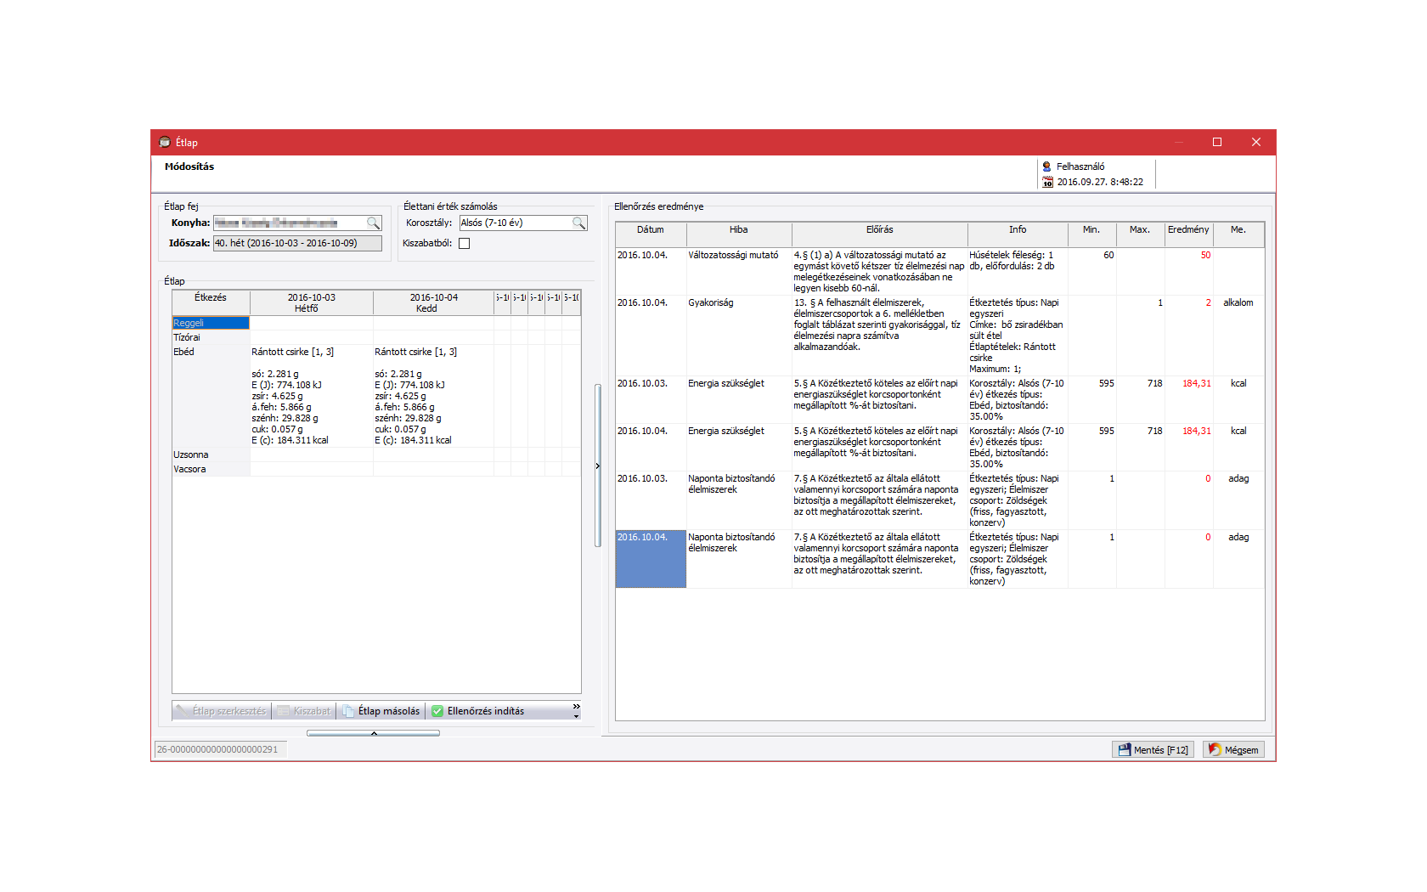This screenshot has height=892, width=1427.
Task: Start the check with Ellenőrzés indítás
Action: [477, 711]
